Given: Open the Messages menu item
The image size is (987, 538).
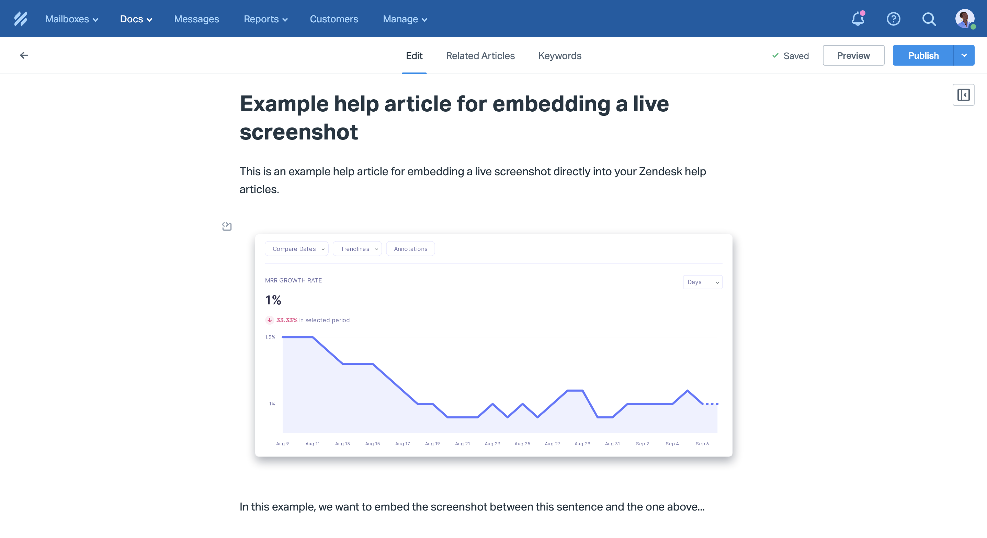Looking at the screenshot, I should [196, 19].
